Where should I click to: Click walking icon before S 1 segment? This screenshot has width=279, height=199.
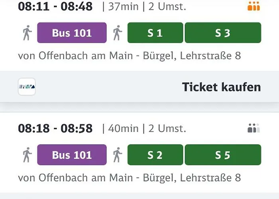click(x=117, y=33)
